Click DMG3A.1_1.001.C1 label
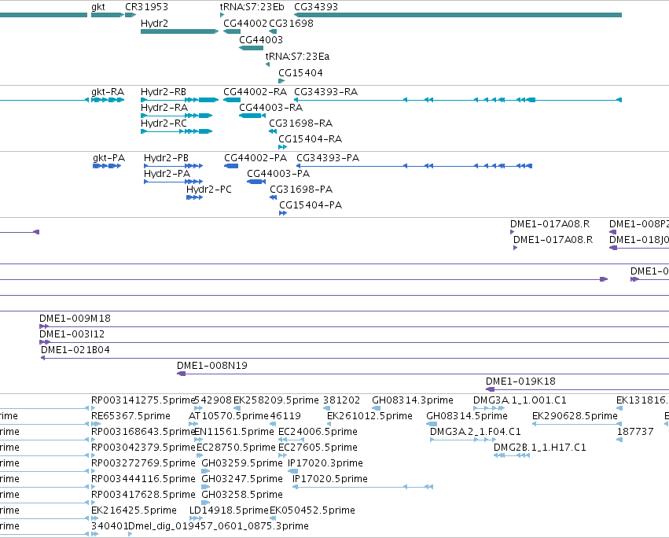Image resolution: width=669 pixels, height=538 pixels. pos(520,400)
